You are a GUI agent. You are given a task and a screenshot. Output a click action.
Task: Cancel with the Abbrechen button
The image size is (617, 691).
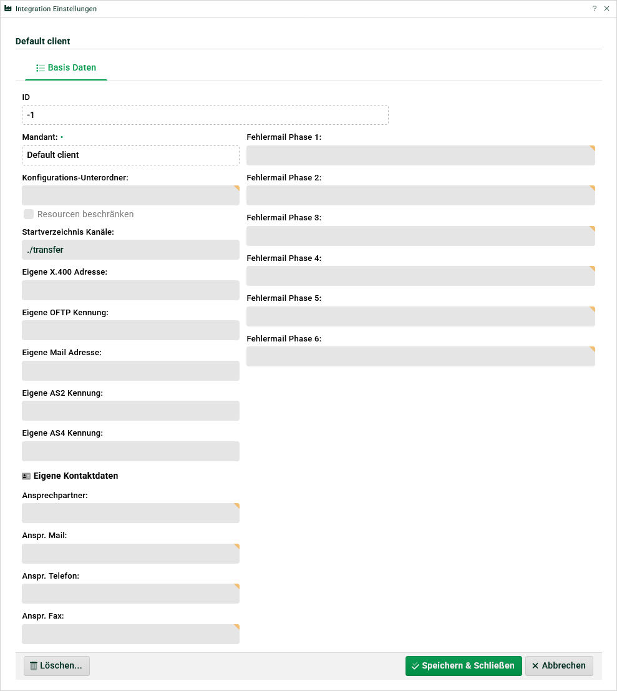(558, 666)
